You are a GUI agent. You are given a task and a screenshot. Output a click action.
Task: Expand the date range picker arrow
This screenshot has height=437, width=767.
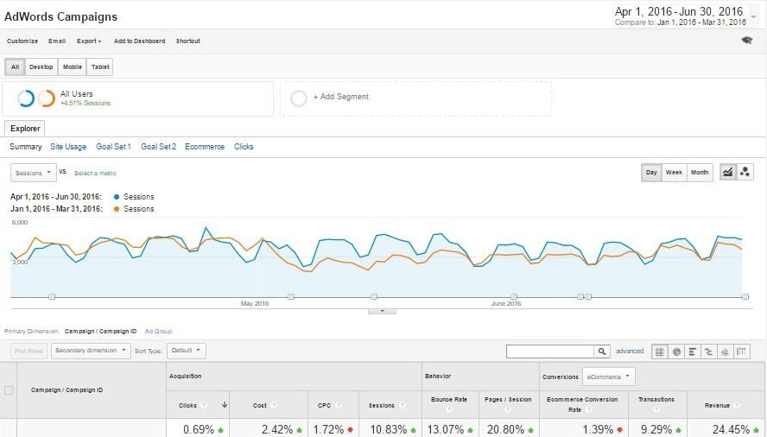(754, 16)
